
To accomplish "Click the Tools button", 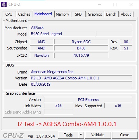I will pyautogui.click(x=68, y=135).
